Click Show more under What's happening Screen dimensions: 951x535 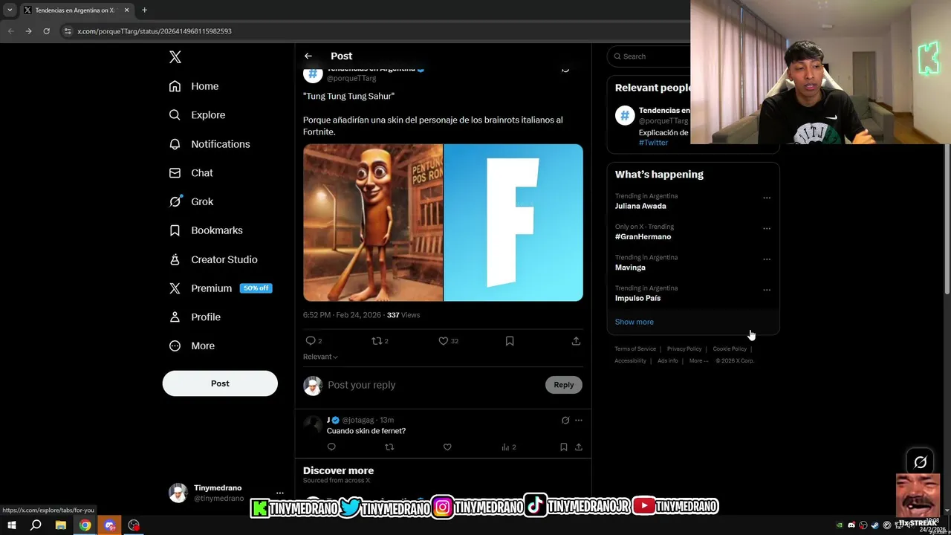[634, 322]
